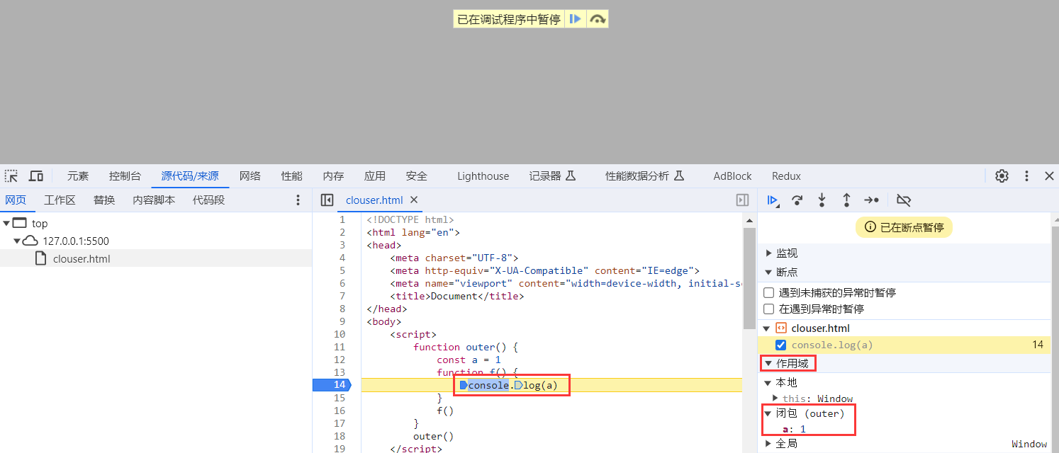Uncheck the console.log(a) breakpoint

(780, 345)
